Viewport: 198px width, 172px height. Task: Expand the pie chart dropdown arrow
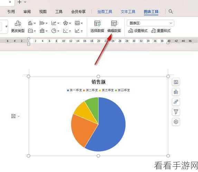tap(58, 31)
